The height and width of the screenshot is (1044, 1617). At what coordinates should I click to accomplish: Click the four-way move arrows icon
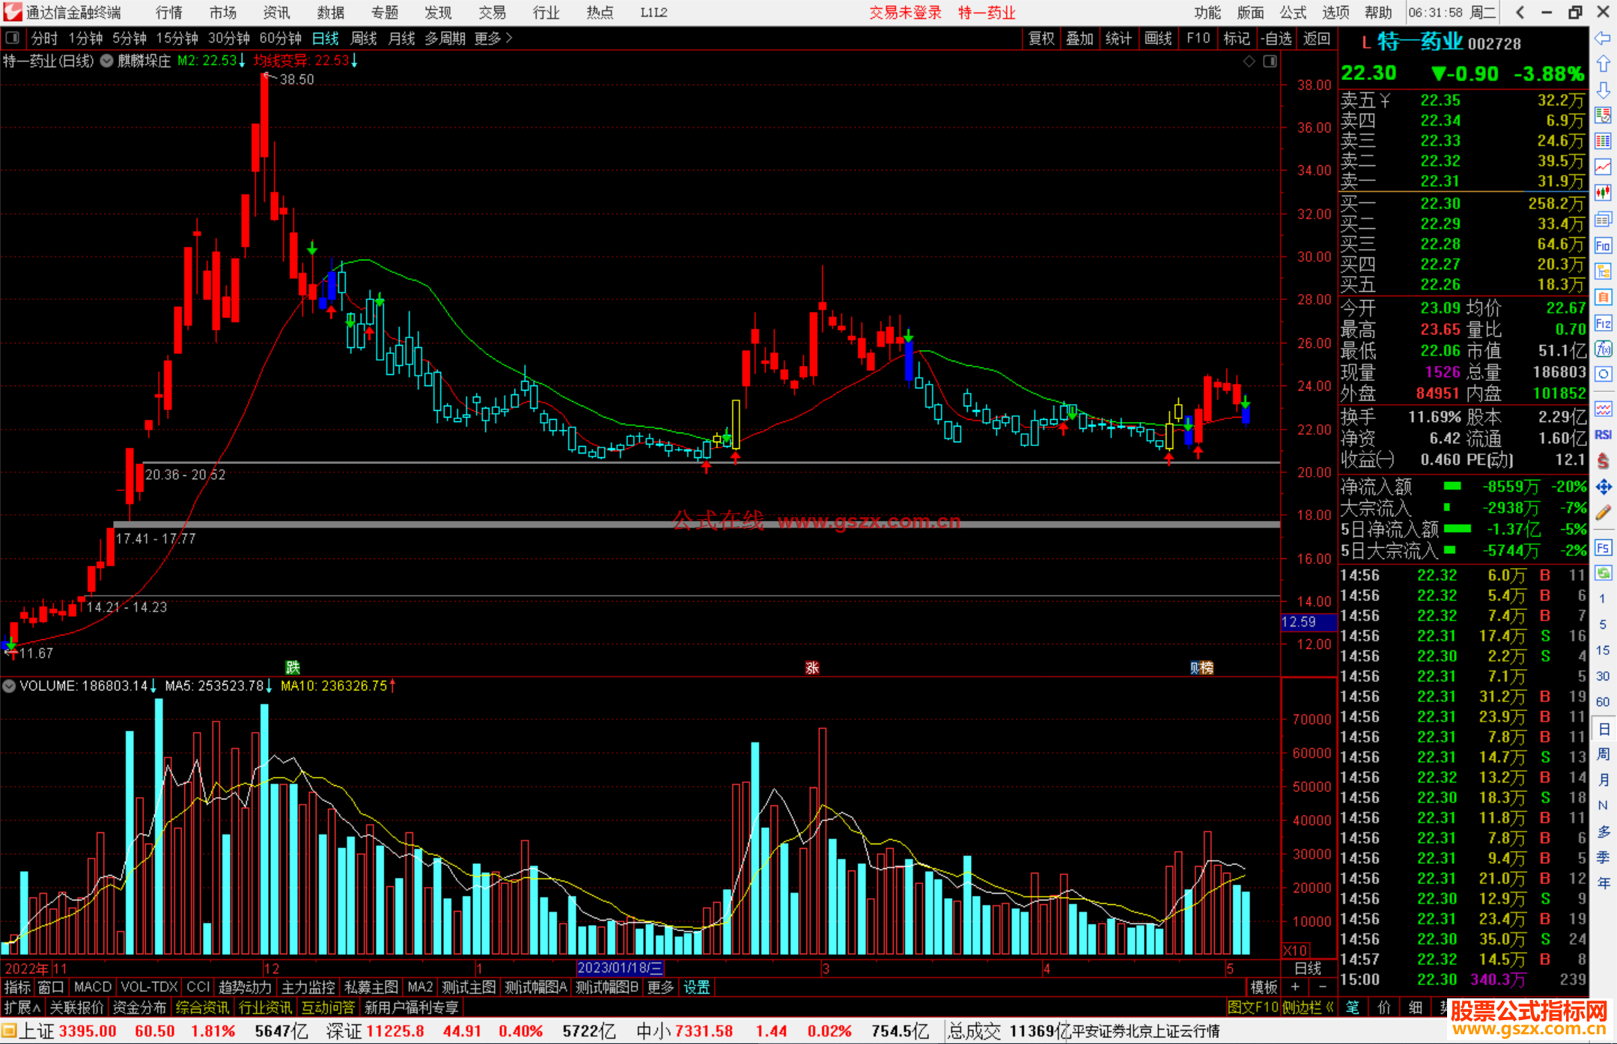[x=1603, y=487]
